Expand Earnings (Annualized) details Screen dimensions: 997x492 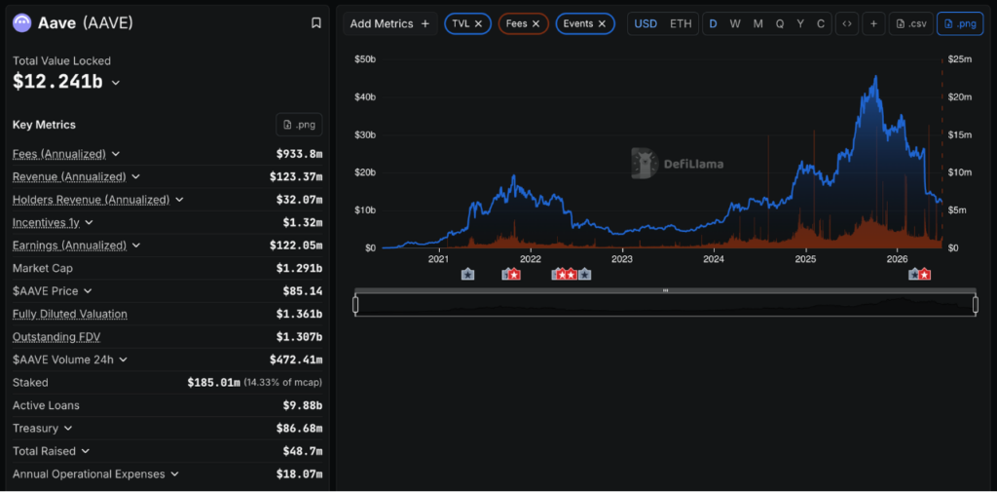coord(136,246)
